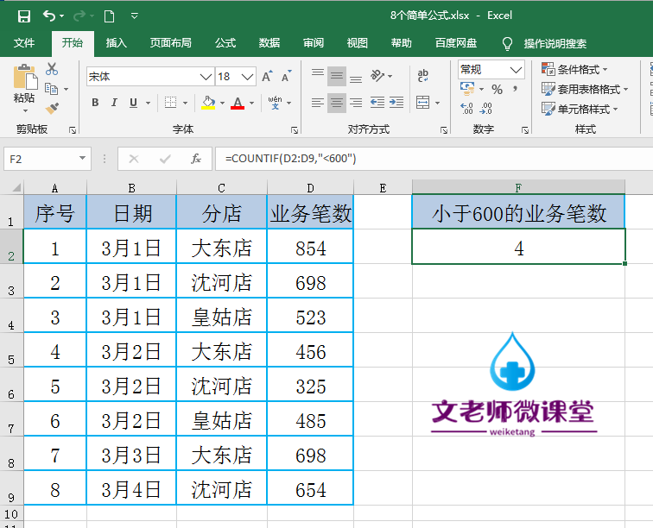Viewport: 653px width, 528px height.
Task: Select column D header
Action: coord(310,188)
